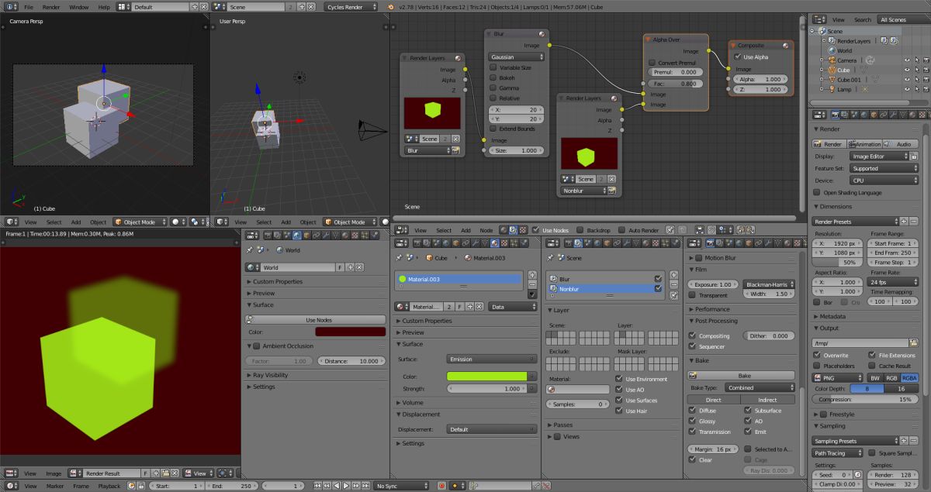Click the restrict-render camera icon for Lamp
This screenshot has width=931, height=492.
[x=925, y=89]
